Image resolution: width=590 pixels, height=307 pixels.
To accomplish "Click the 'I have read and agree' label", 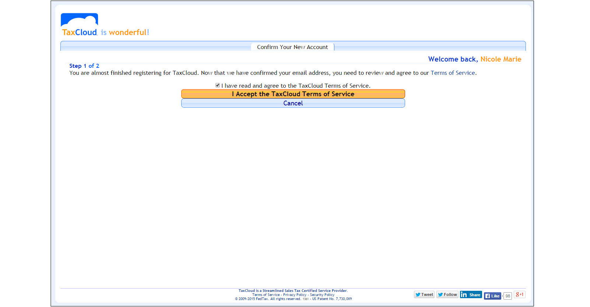I will (296, 86).
